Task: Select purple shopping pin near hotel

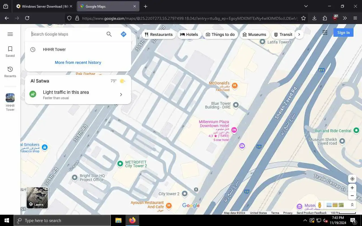Action: (x=242, y=146)
